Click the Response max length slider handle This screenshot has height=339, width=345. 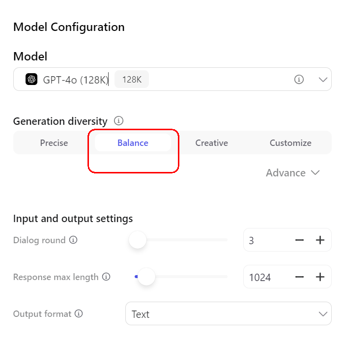[x=146, y=277]
